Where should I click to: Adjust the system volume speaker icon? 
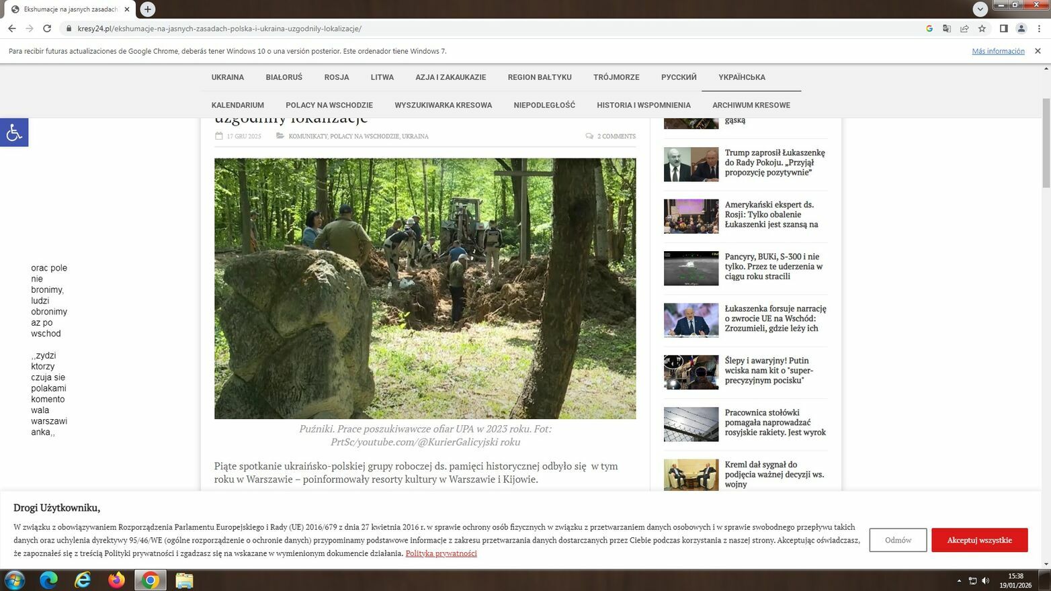[985, 580]
